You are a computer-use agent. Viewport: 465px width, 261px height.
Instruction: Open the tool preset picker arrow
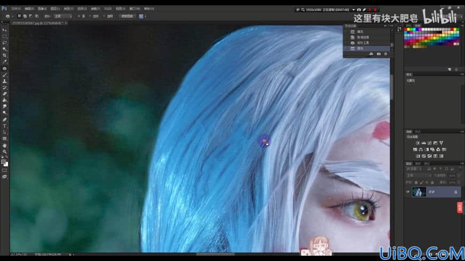click(x=12, y=17)
